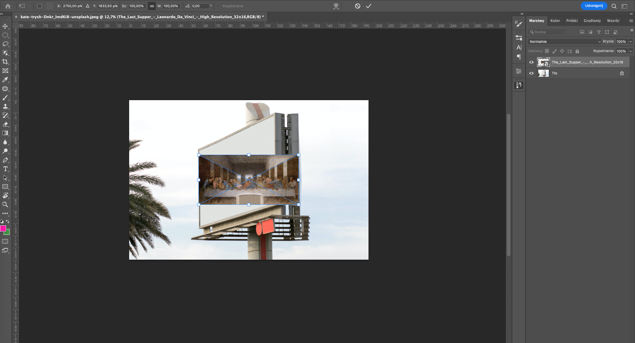This screenshot has height=343, width=635.
Task: Reset default foreground and background colors
Action: tap(2, 222)
